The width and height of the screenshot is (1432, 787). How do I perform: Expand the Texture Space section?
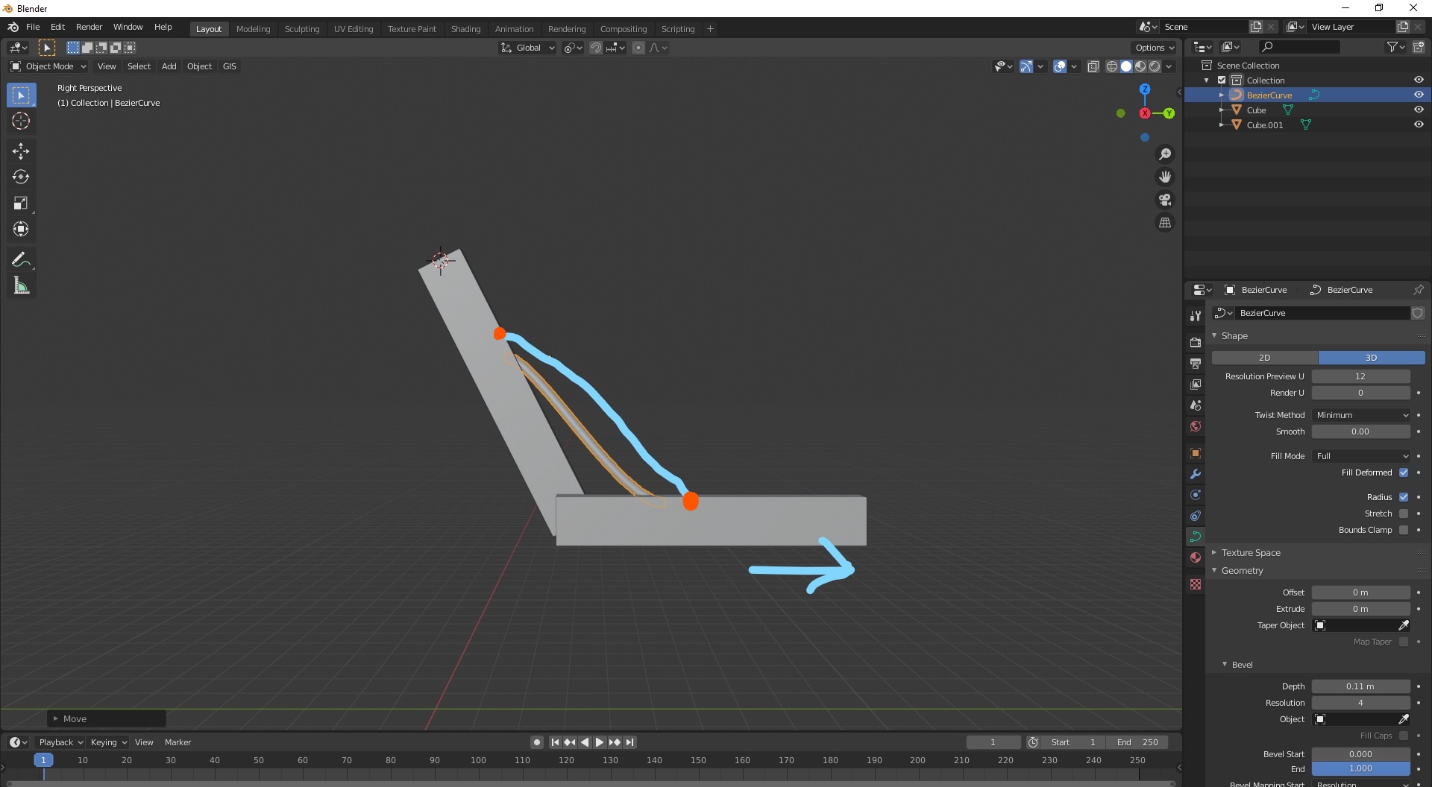pos(1252,552)
